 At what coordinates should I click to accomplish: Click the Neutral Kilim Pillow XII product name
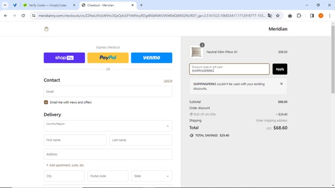click(x=222, y=52)
